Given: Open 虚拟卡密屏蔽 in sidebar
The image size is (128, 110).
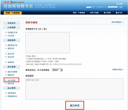Looking at the screenshot, I should coord(12,72).
